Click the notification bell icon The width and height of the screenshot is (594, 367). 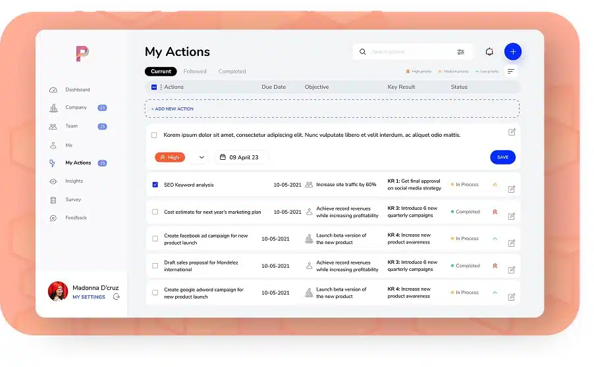(489, 52)
